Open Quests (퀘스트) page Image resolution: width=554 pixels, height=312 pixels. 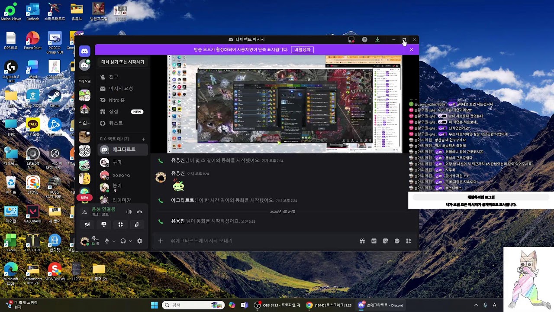coord(122,123)
